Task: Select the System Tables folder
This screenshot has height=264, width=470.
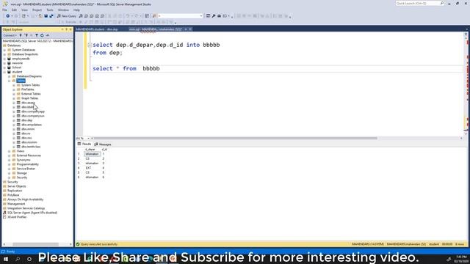Action: click(x=30, y=85)
